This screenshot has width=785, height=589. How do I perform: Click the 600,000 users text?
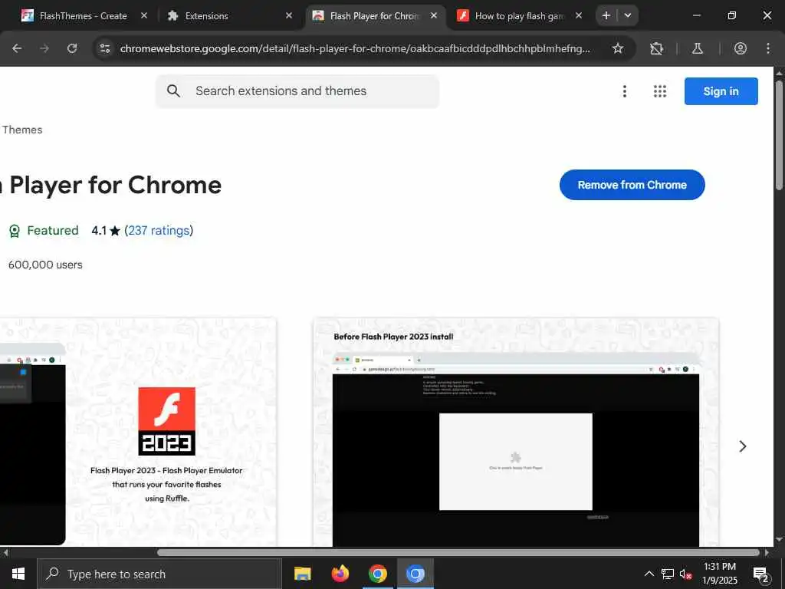[x=45, y=265]
